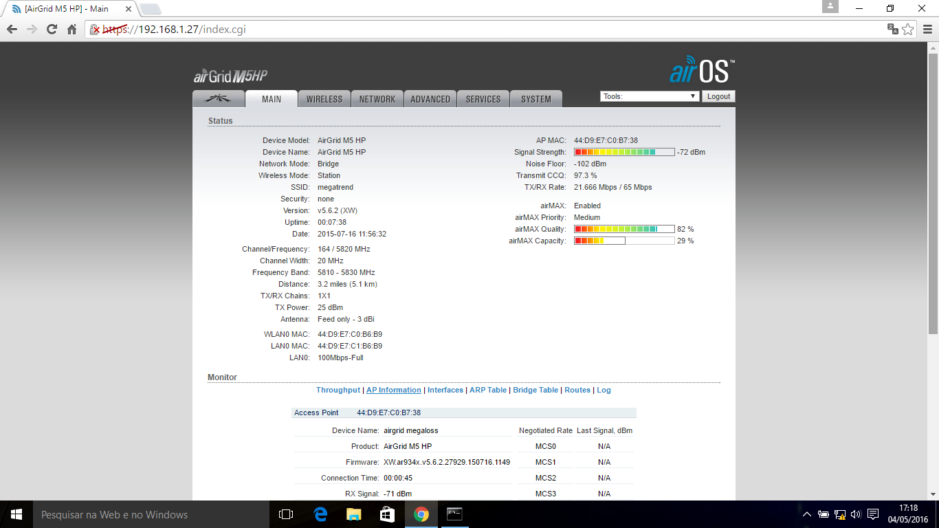Click the airOS logo
Image resolution: width=939 pixels, height=528 pixels.
tap(702, 71)
